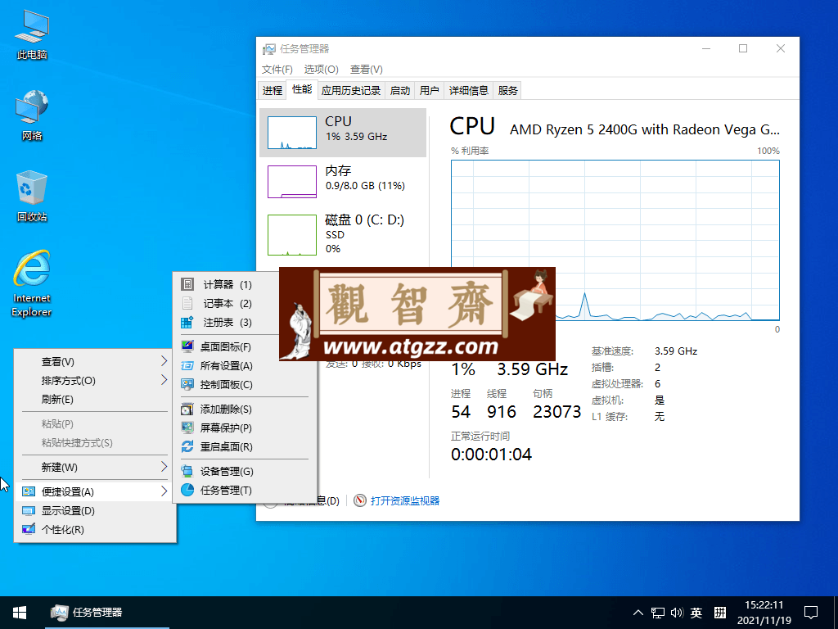Click the handles count 23073
838x629 pixels.
556,412
